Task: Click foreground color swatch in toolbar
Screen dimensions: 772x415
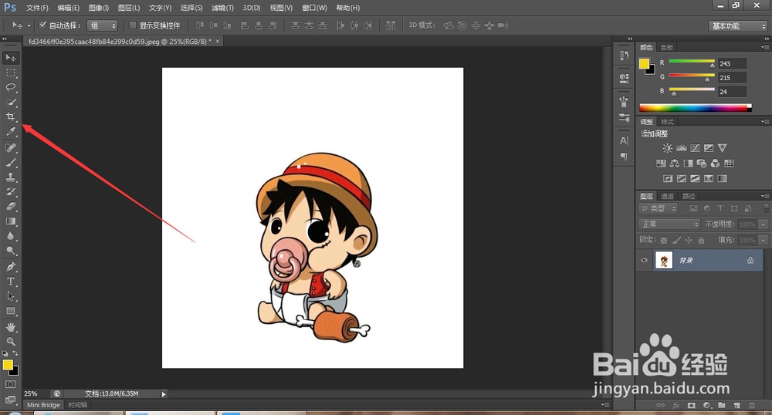Action: pos(8,365)
